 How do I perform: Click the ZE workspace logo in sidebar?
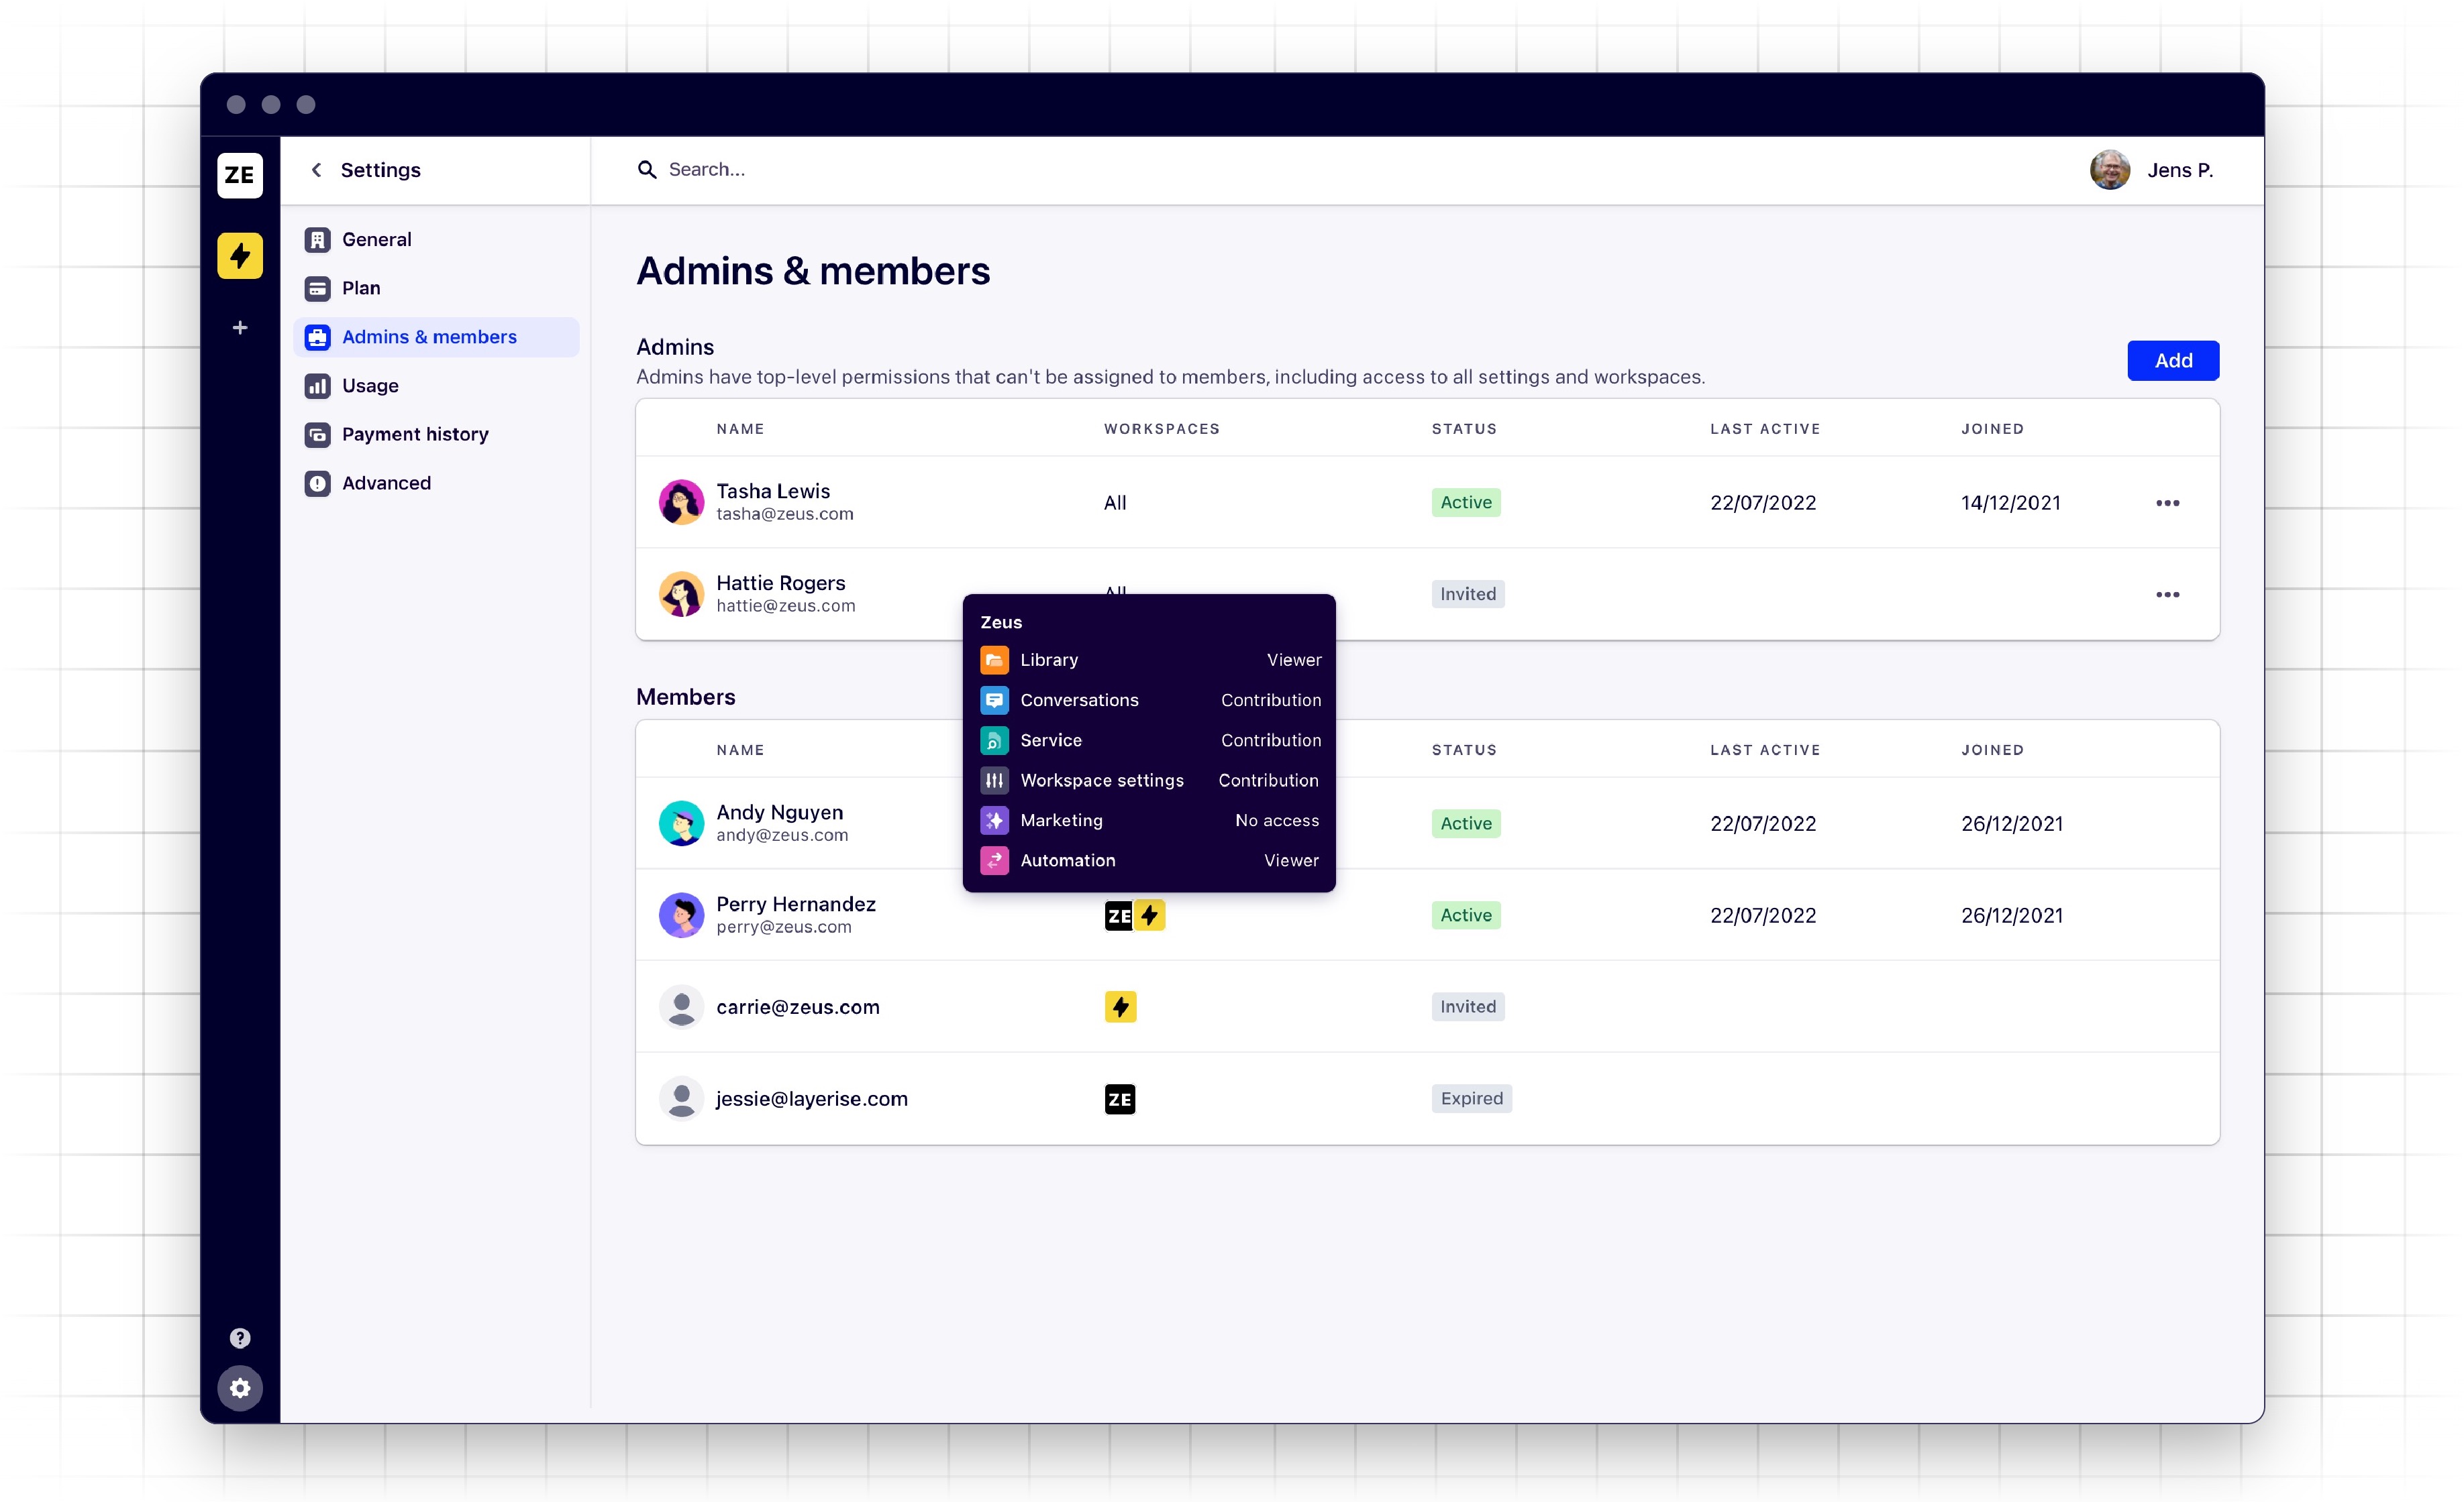240,176
